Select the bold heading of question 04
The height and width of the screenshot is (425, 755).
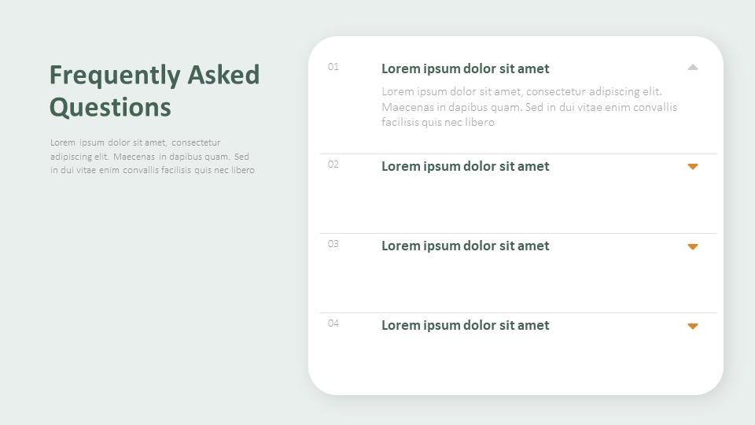pos(465,325)
